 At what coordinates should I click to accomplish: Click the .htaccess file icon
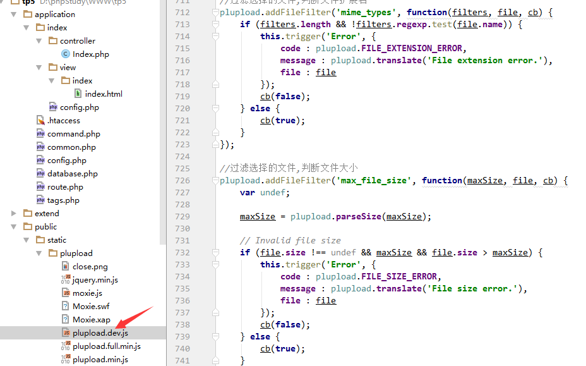(x=40, y=120)
